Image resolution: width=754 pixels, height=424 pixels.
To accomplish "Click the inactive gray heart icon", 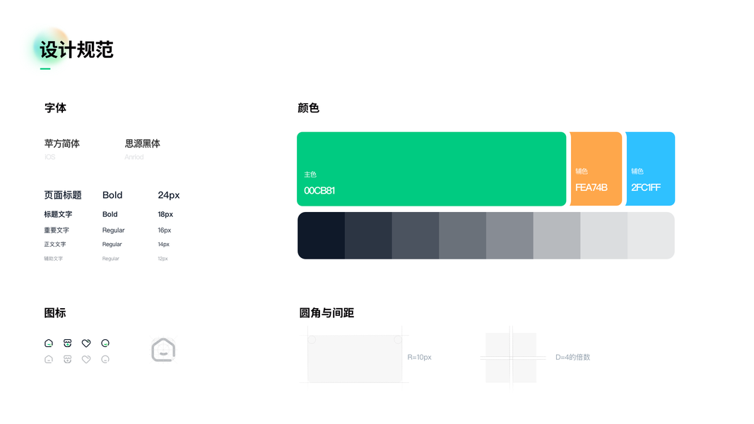I will [86, 360].
